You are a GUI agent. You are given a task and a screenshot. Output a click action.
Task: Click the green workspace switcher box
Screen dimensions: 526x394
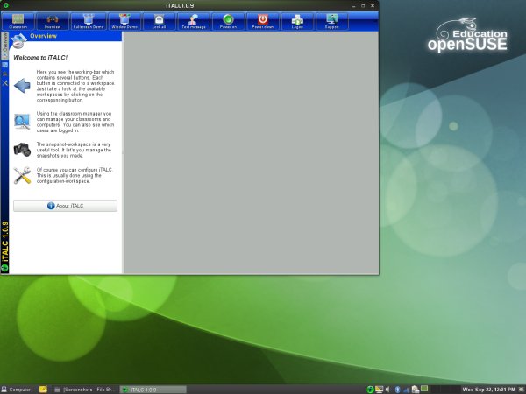(424, 389)
